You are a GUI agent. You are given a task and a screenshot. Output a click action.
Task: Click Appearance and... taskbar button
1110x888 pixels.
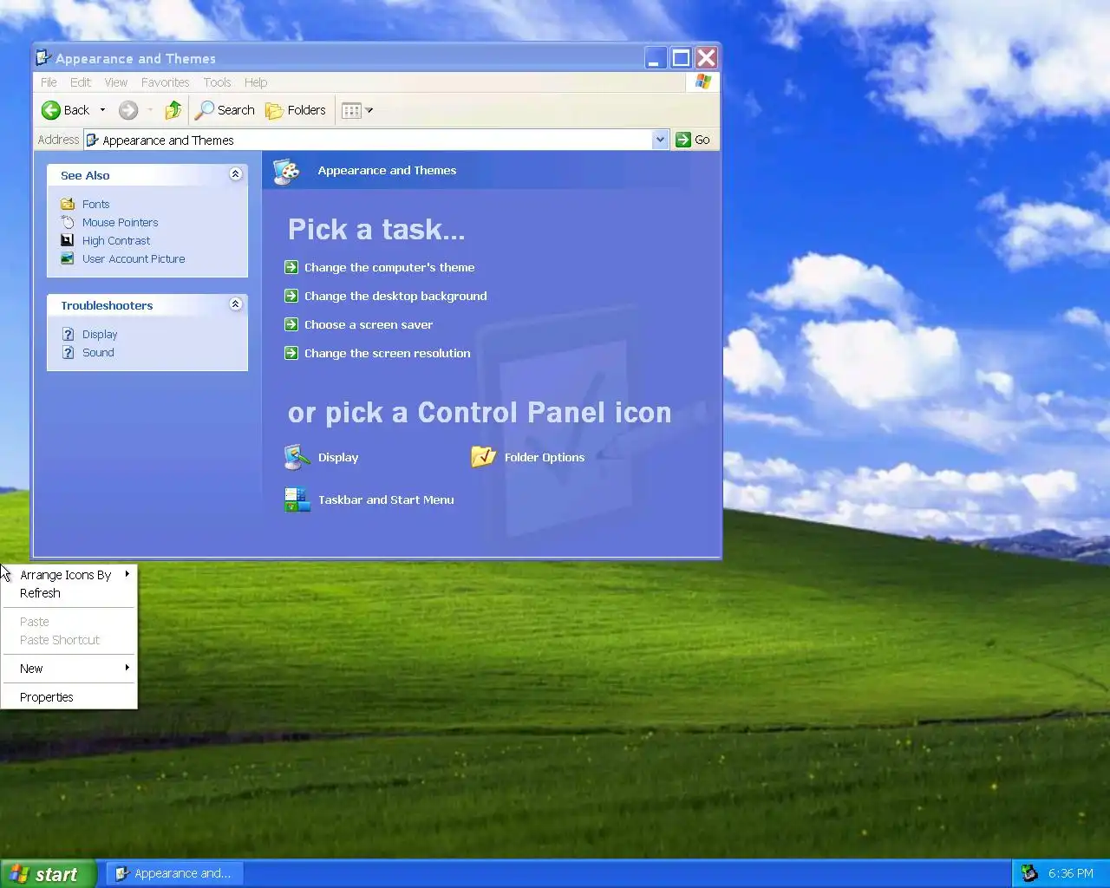click(x=174, y=873)
